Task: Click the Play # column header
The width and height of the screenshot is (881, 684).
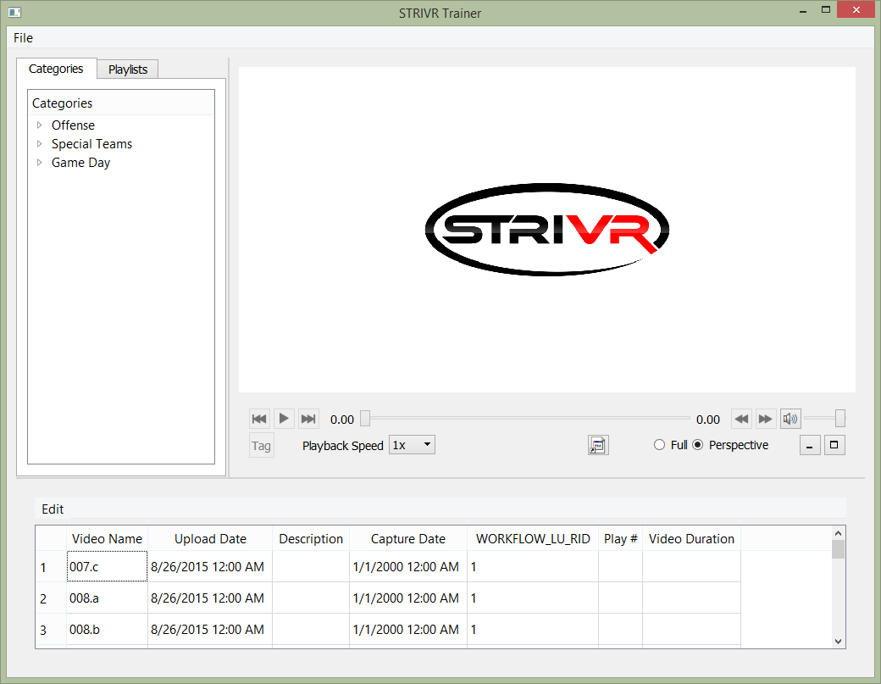Action: (620, 538)
